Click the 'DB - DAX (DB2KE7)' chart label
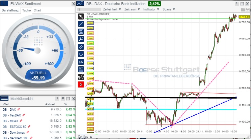The width and height of the screenshot is (251, 139). coord(99,14)
